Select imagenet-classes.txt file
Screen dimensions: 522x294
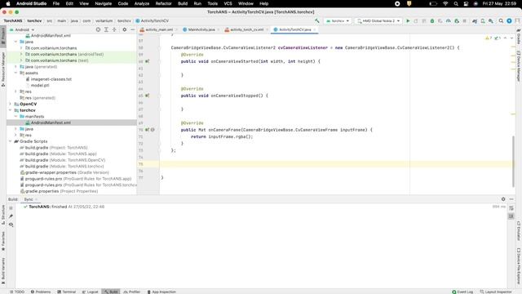49,79
